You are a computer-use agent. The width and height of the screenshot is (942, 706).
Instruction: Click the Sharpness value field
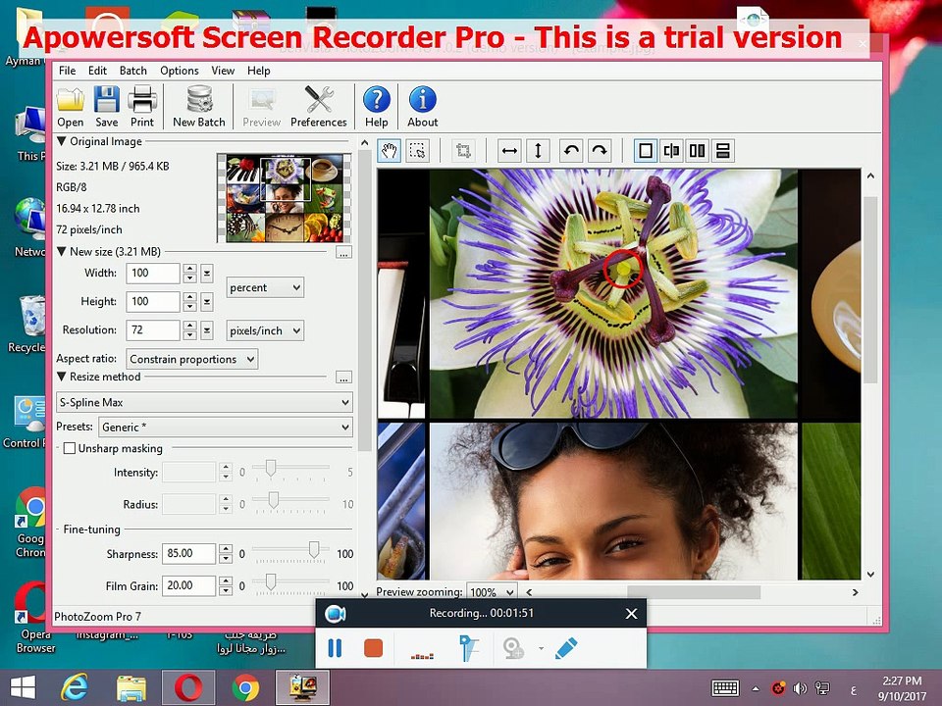point(188,553)
